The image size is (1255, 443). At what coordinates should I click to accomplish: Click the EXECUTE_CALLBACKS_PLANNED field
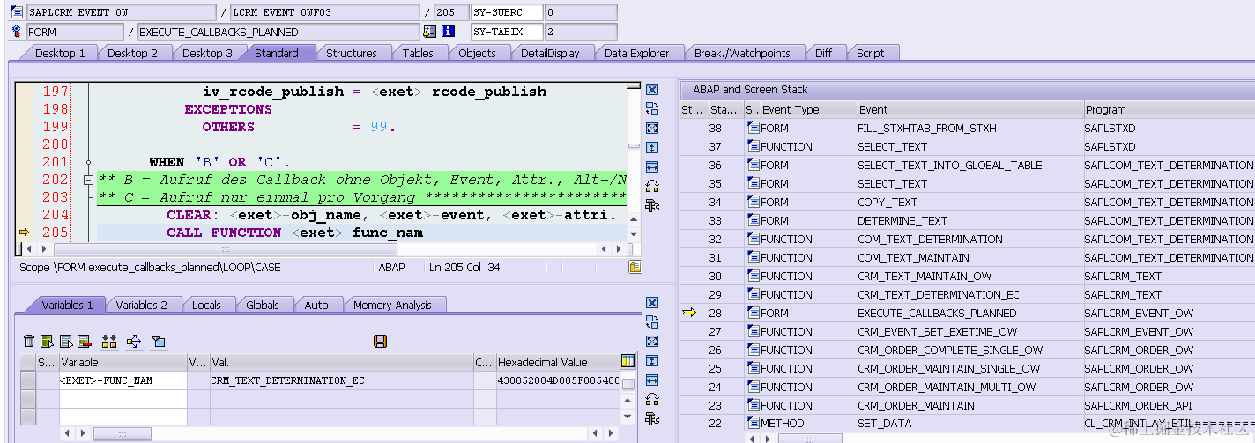coord(278,32)
